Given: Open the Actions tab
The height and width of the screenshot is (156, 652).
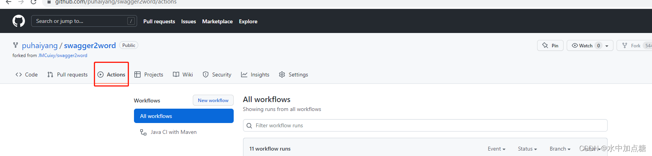Looking at the screenshot, I should 111,75.
